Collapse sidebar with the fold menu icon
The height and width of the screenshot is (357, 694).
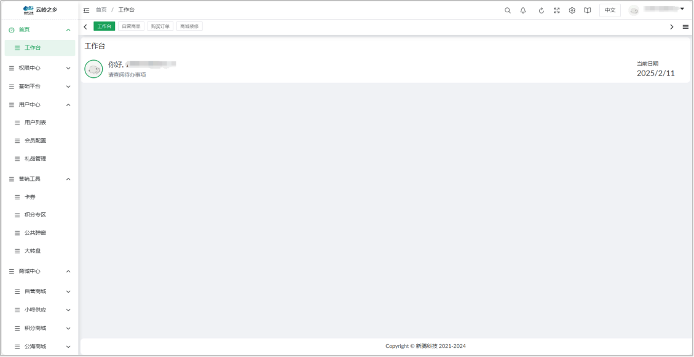point(86,10)
